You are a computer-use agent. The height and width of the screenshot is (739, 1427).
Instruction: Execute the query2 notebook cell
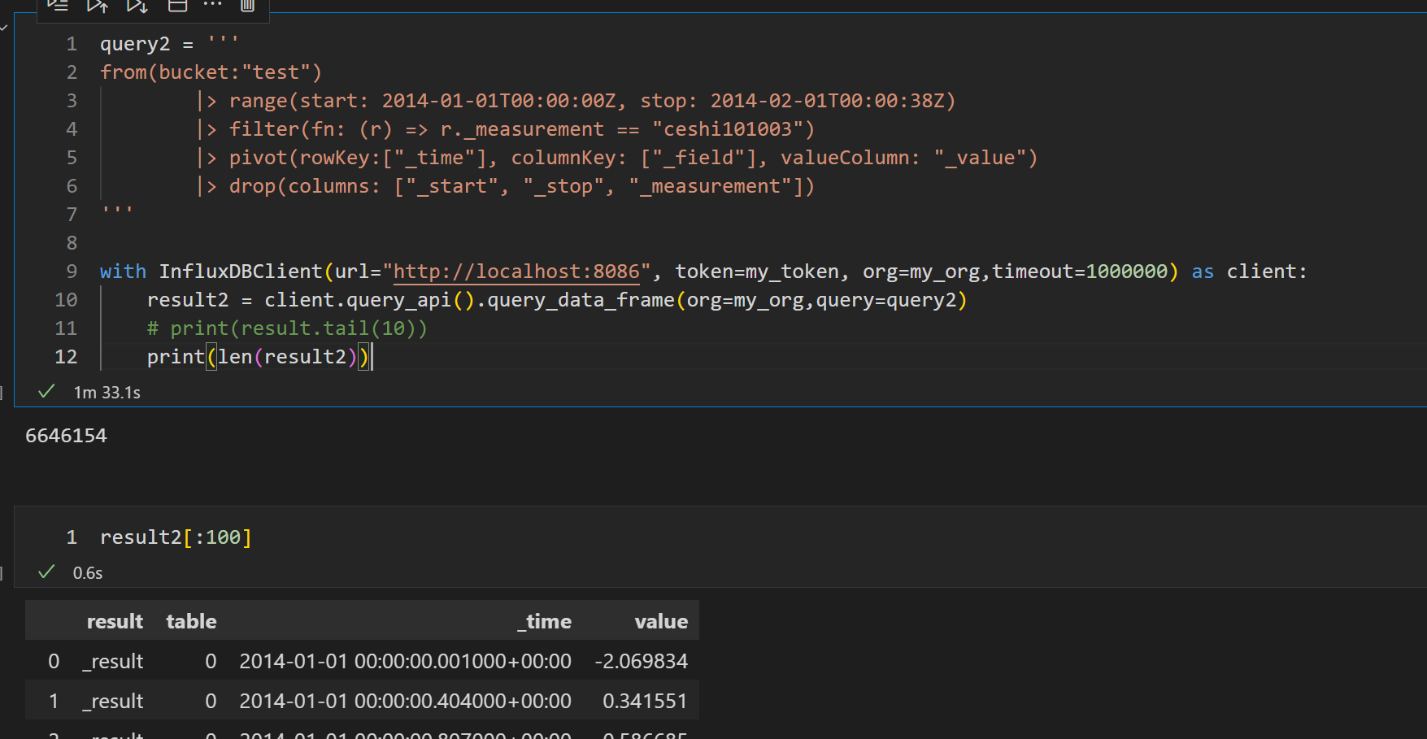pyautogui.click(x=57, y=7)
